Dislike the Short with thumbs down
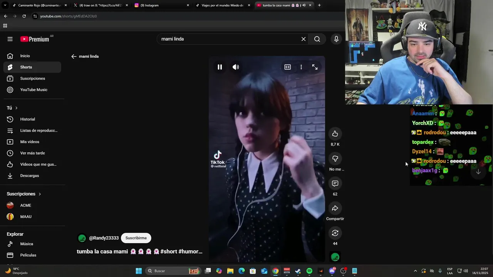 335,159
